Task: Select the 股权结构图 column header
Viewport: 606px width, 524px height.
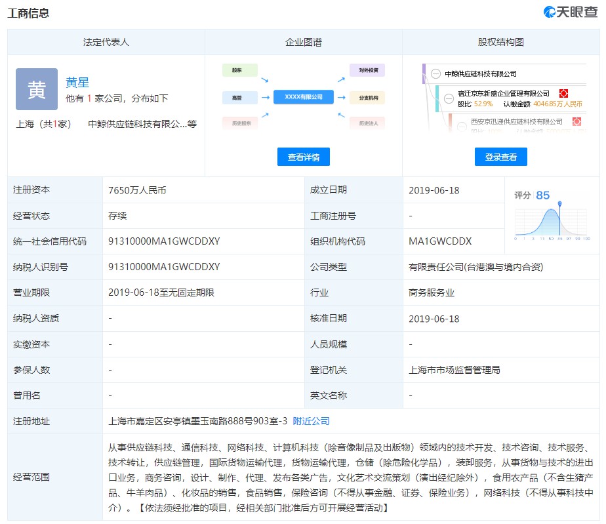Action: [501, 42]
